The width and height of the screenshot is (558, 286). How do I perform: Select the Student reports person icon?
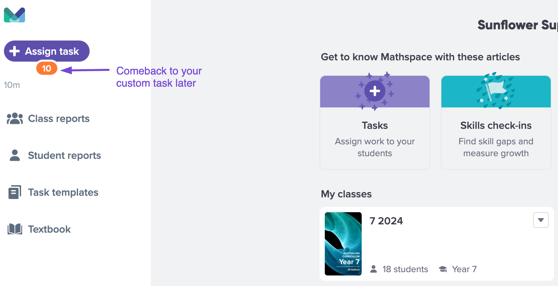15,155
